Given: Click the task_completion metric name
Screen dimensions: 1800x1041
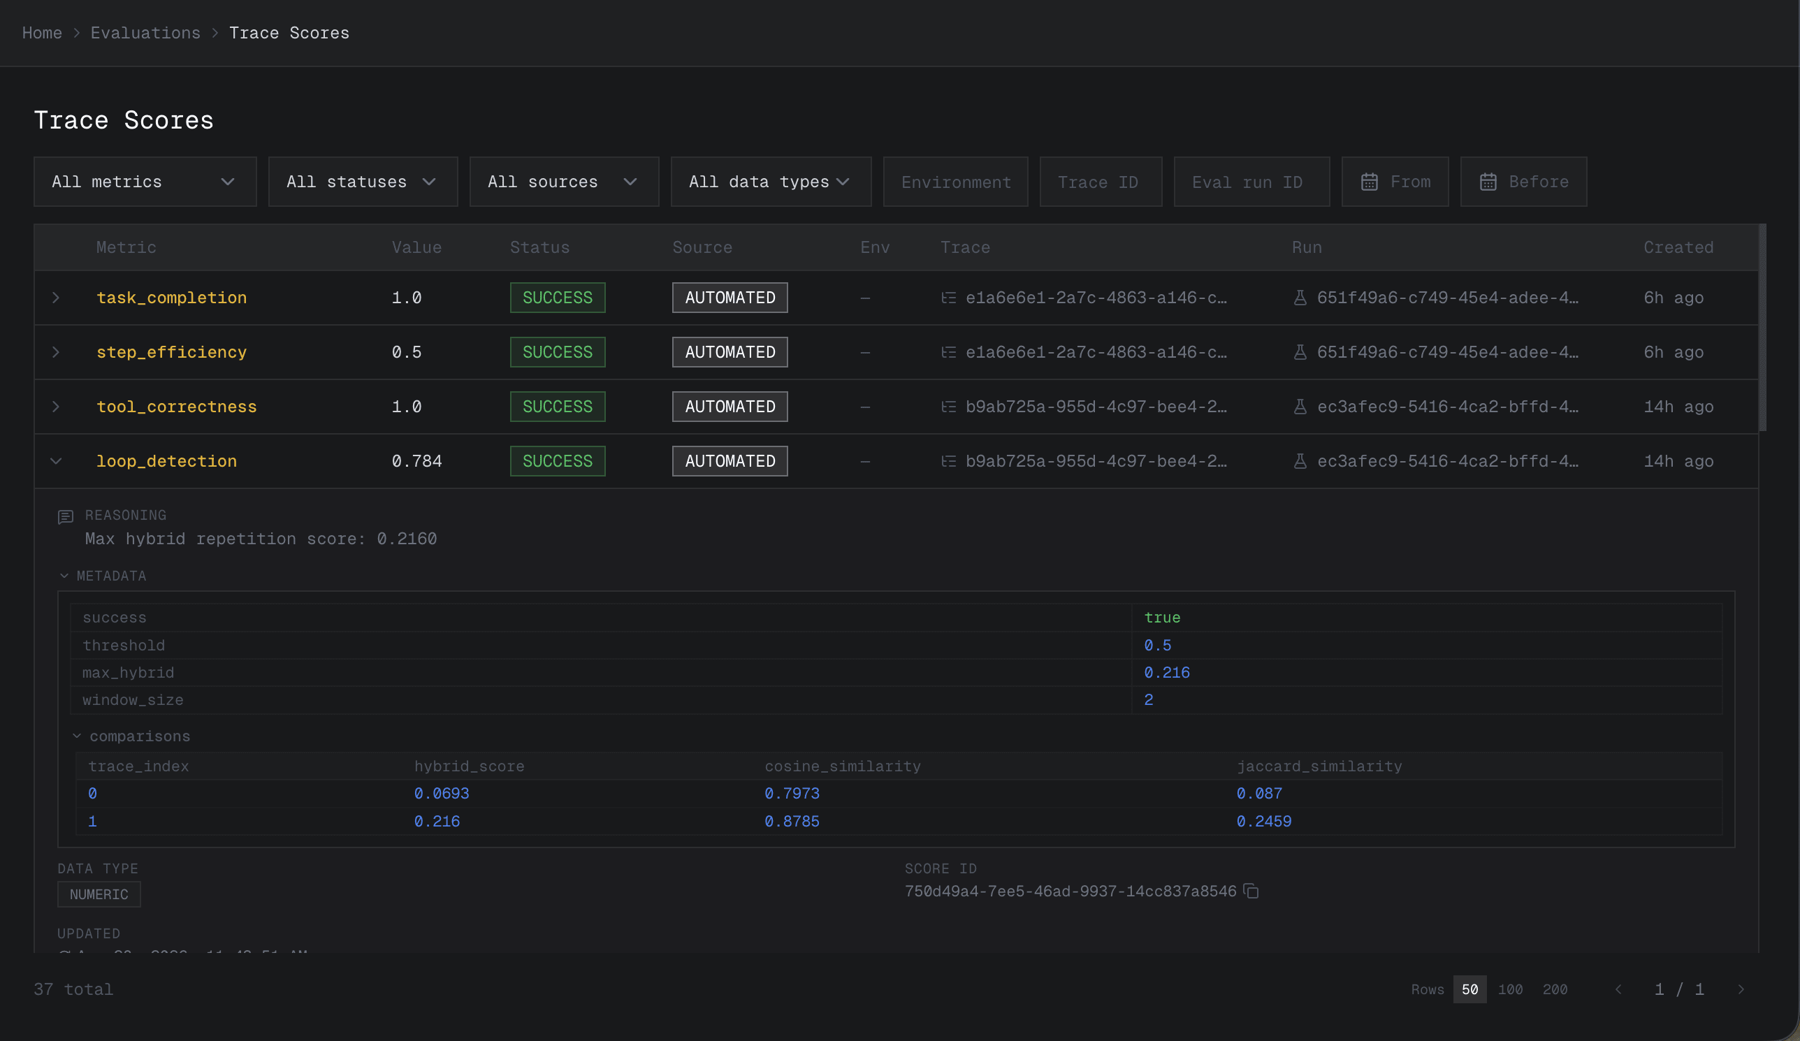Looking at the screenshot, I should 171,298.
